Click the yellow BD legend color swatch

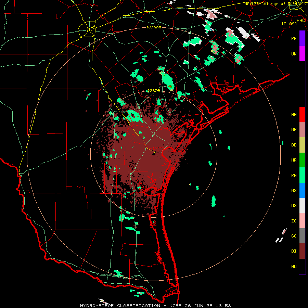pyautogui.click(x=302, y=145)
